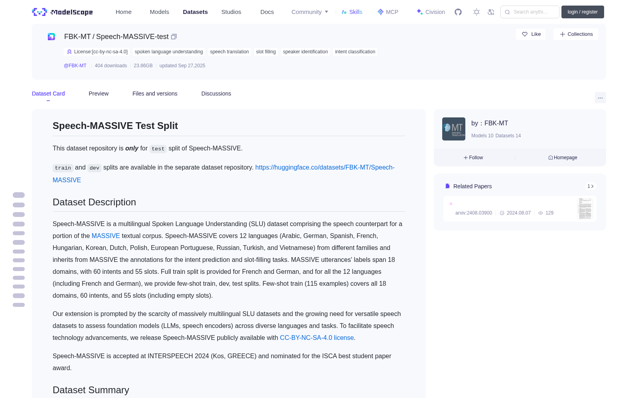This screenshot has height=398, width=638.
Task: Open the Home navigation item
Action: tap(124, 12)
